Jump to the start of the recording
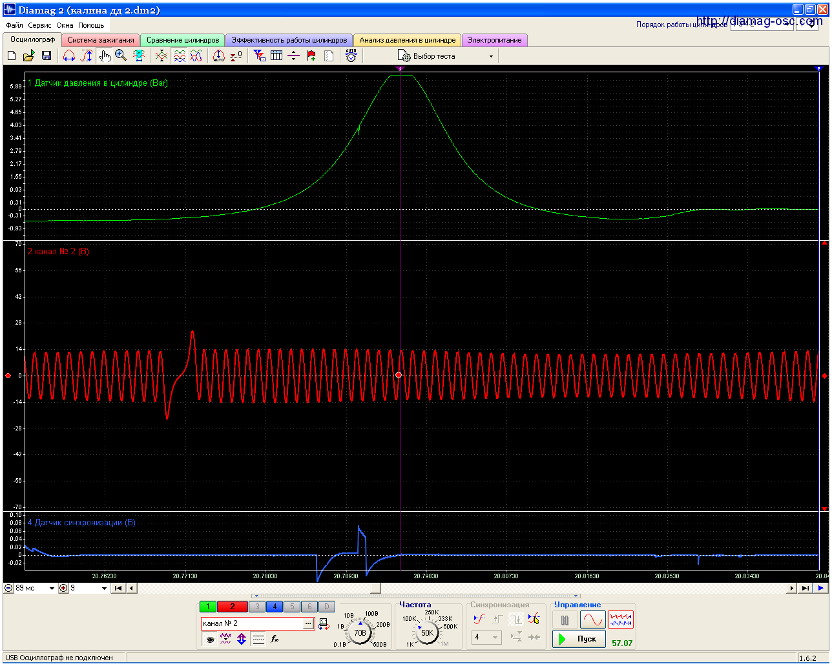This screenshot has width=832, height=666. coord(118,588)
